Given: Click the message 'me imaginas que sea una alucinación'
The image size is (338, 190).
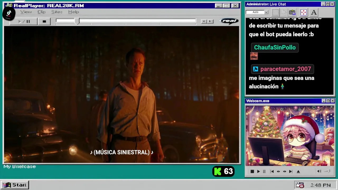Looking at the screenshot, I should pyautogui.click(x=281, y=82).
